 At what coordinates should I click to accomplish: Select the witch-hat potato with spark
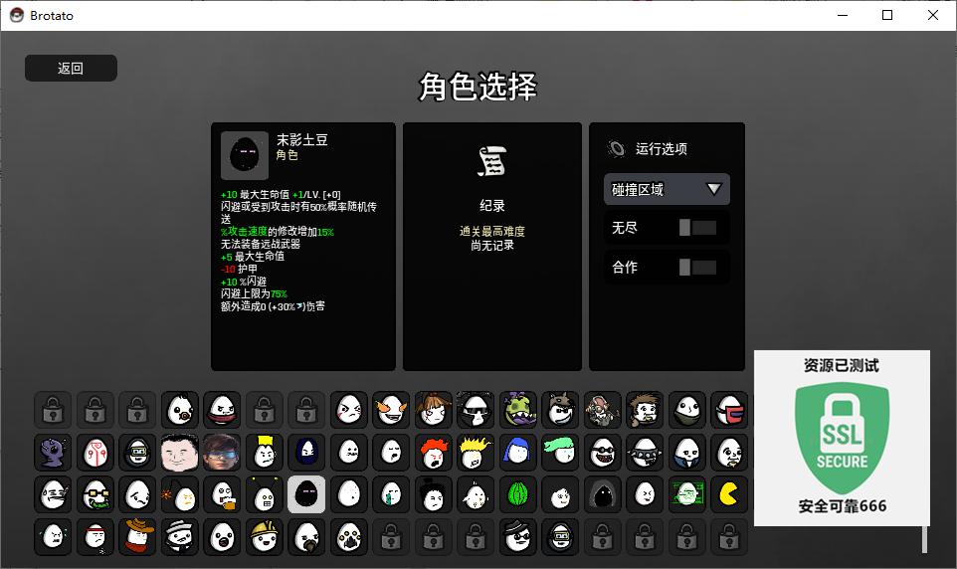tap(180, 494)
